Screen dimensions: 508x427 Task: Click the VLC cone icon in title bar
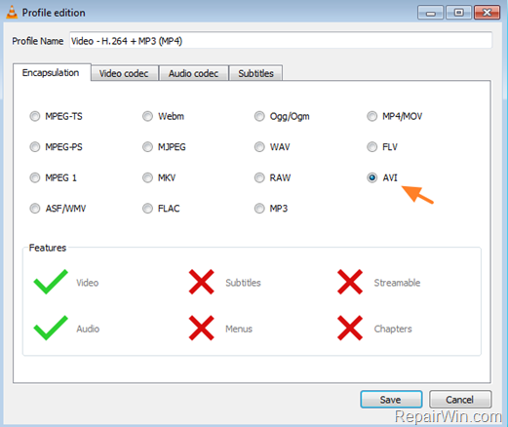[x=12, y=13]
